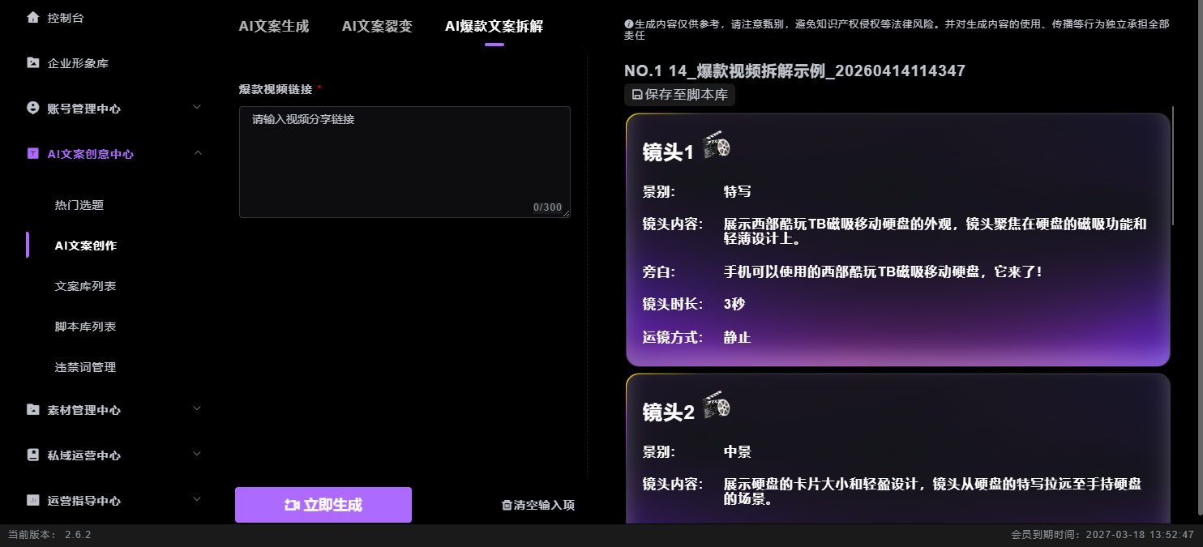Viewport: 1203px width, 547px height.
Task: Click the AI文案创意中心 sidebar icon
Action: (x=32, y=153)
